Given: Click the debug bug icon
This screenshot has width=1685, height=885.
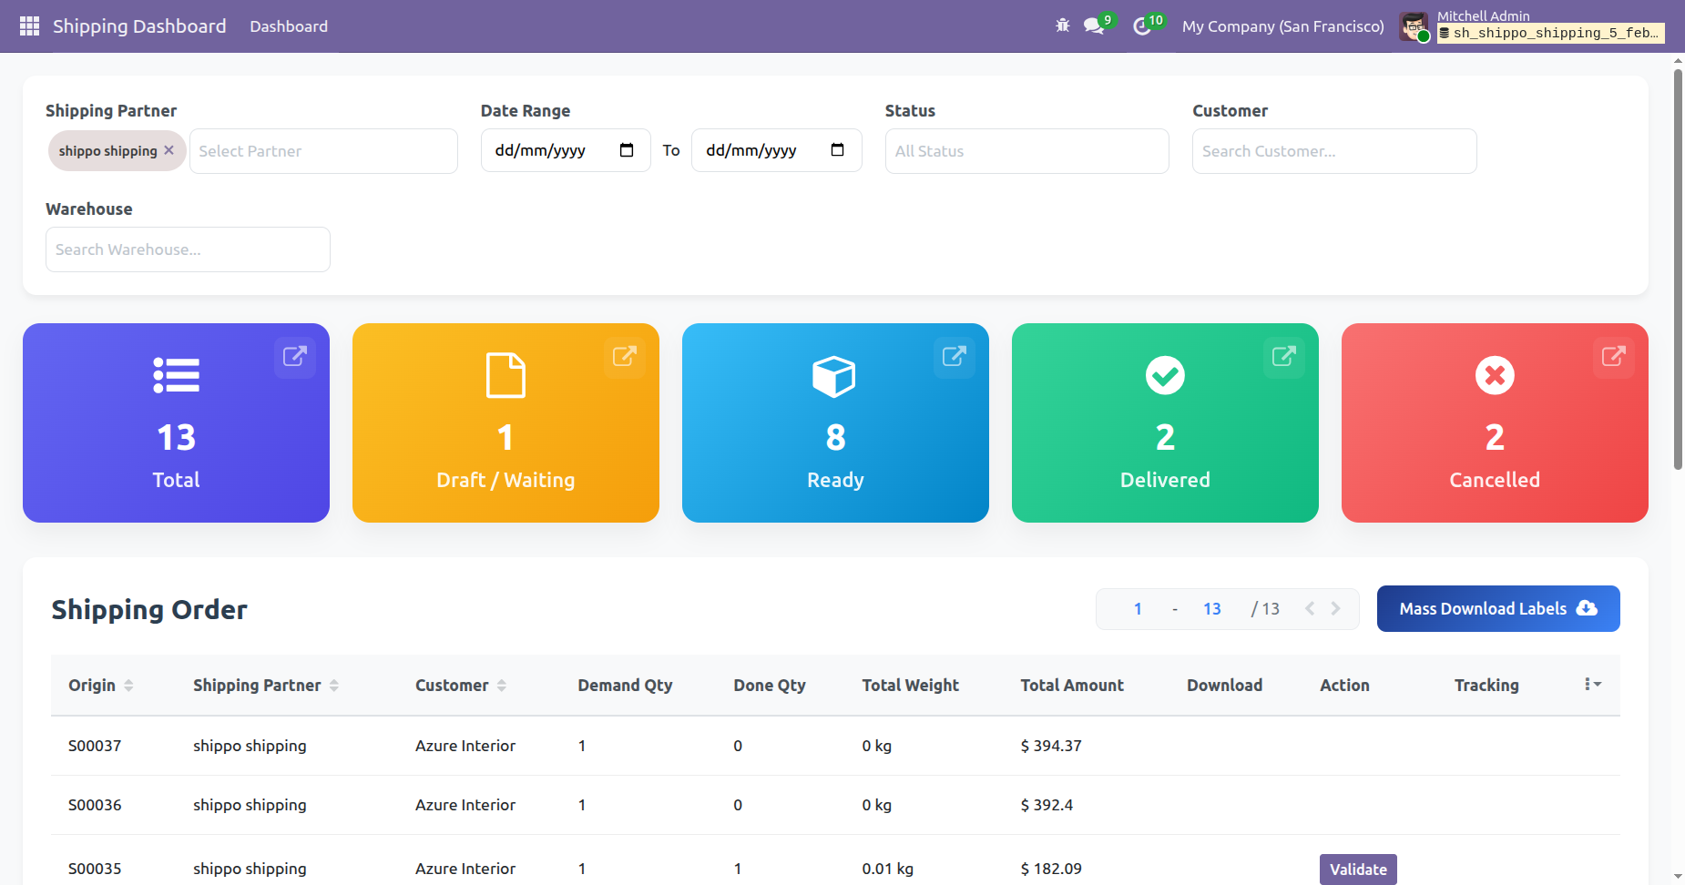Looking at the screenshot, I should pos(1062,26).
